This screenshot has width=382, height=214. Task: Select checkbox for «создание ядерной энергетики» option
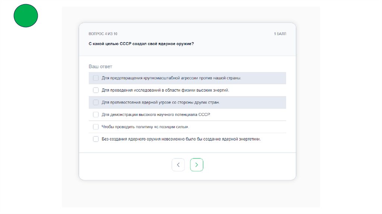pos(96,139)
